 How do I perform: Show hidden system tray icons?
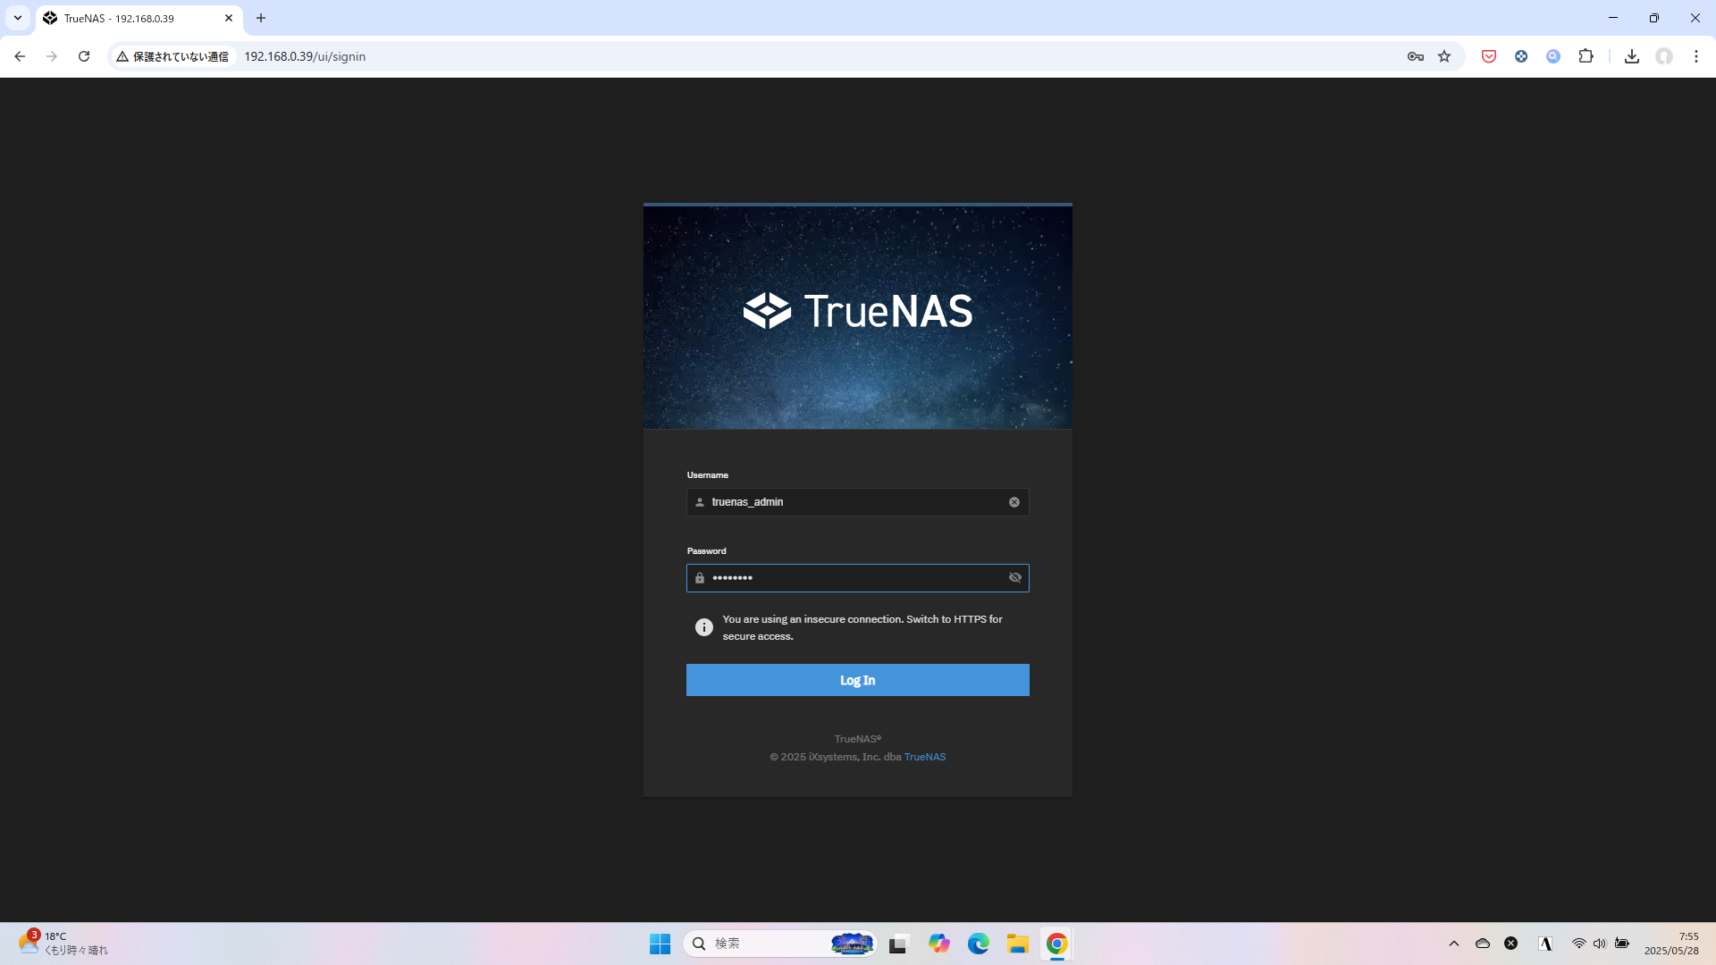[1454, 944]
